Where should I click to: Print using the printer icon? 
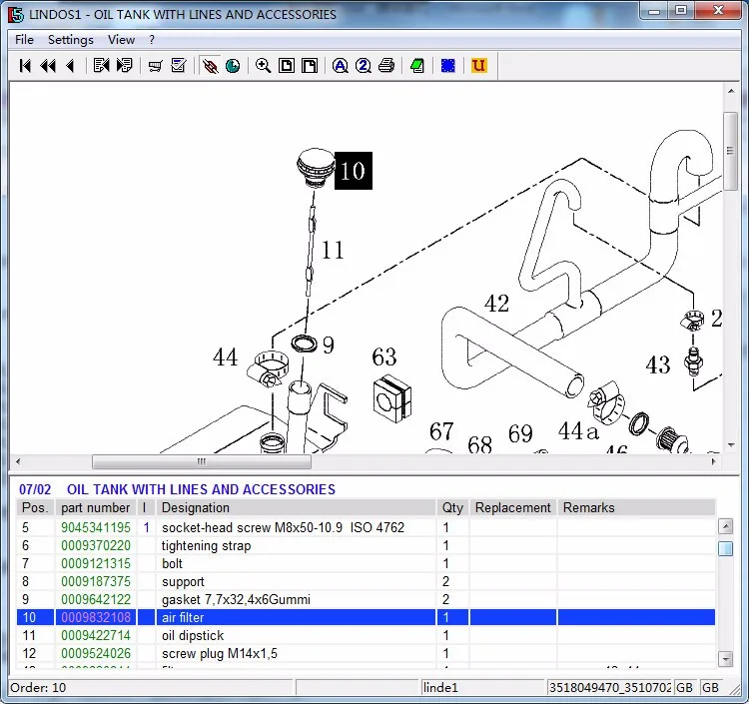386,66
